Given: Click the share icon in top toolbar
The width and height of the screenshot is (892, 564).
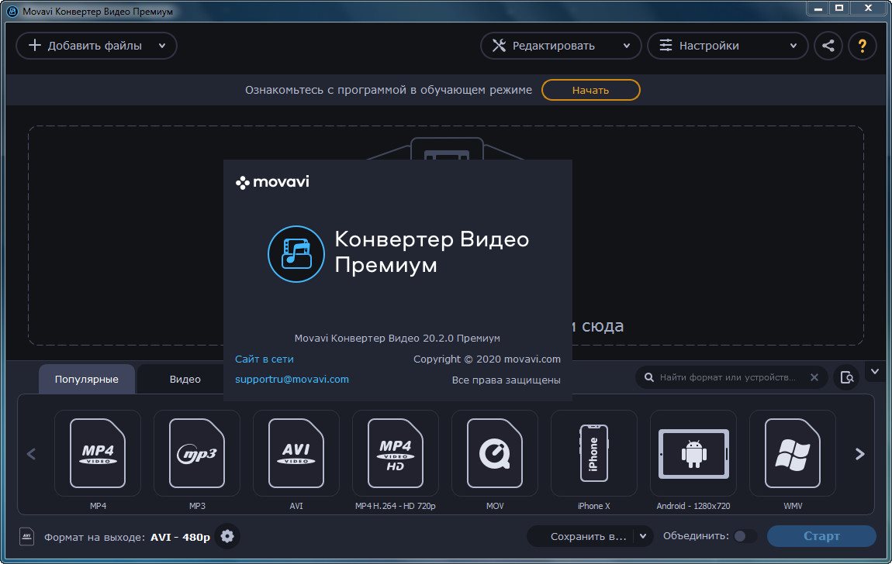Looking at the screenshot, I should coord(828,46).
